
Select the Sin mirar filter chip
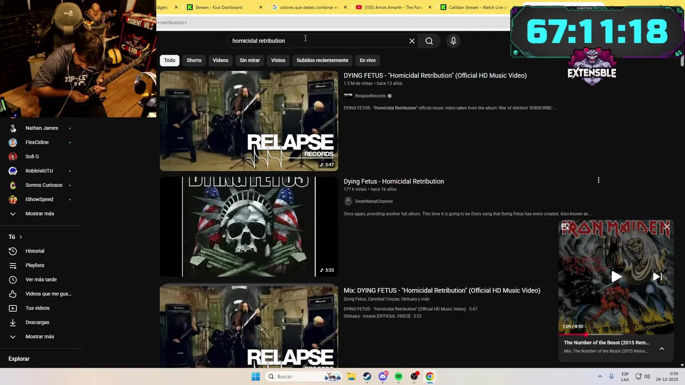pos(249,60)
